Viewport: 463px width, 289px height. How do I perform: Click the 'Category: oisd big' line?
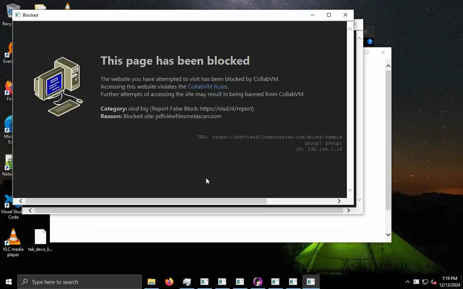177,108
